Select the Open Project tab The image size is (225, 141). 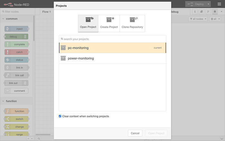coord(88,23)
